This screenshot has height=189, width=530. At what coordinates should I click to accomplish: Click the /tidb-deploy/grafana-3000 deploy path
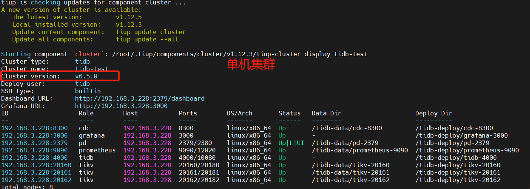[461, 135]
